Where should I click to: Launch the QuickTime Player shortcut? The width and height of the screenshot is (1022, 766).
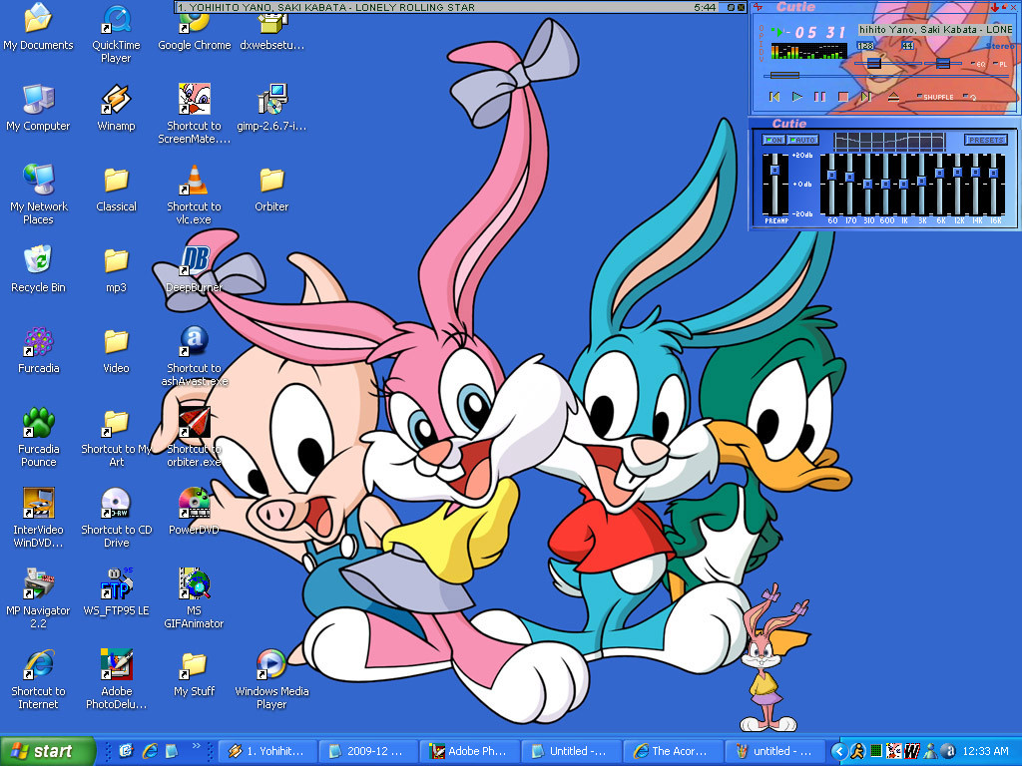116,34
